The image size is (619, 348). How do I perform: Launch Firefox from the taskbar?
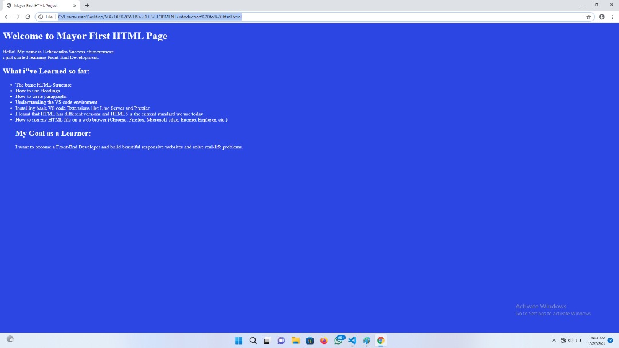click(324, 341)
